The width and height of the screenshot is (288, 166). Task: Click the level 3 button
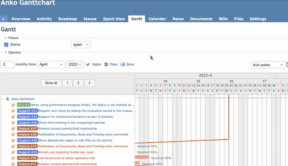coord(89,83)
